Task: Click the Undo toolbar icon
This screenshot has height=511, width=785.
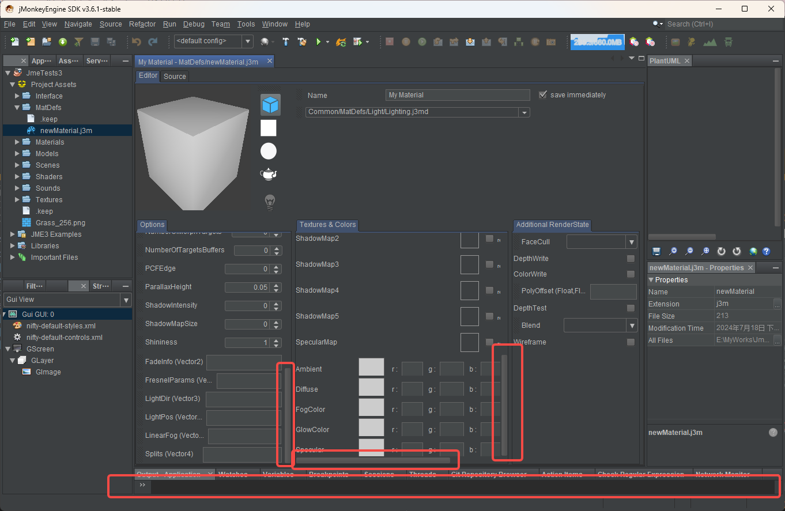Action: (137, 41)
